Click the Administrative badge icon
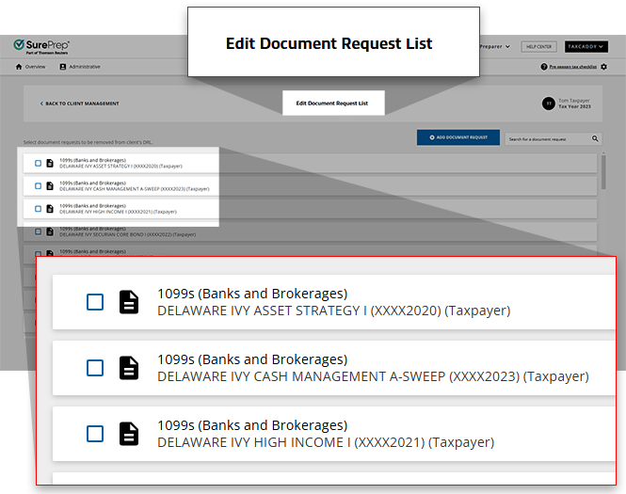 pyautogui.click(x=63, y=67)
